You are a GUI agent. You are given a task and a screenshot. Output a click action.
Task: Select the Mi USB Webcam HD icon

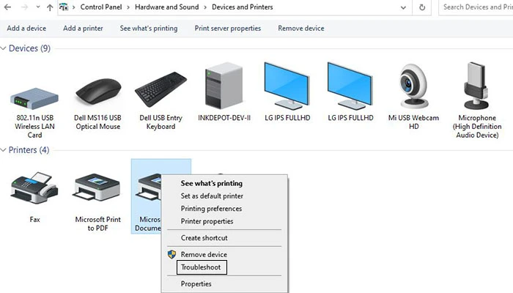pyautogui.click(x=413, y=86)
